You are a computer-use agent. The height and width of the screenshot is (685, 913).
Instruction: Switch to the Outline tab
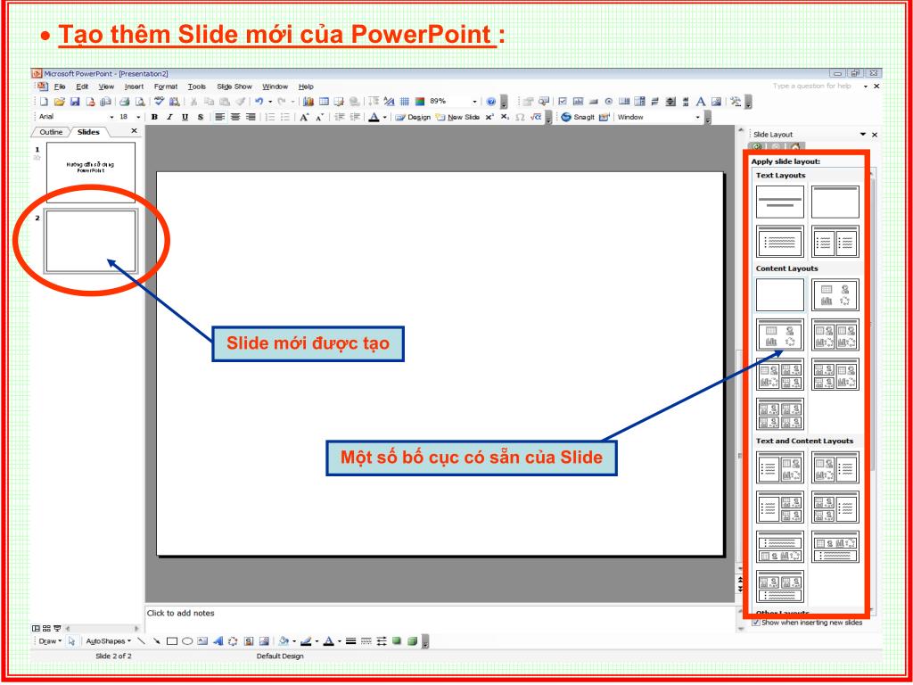[51, 132]
